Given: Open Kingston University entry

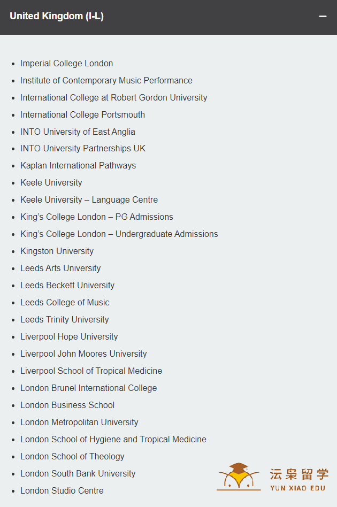Looking at the screenshot, I should pyautogui.click(x=57, y=251).
